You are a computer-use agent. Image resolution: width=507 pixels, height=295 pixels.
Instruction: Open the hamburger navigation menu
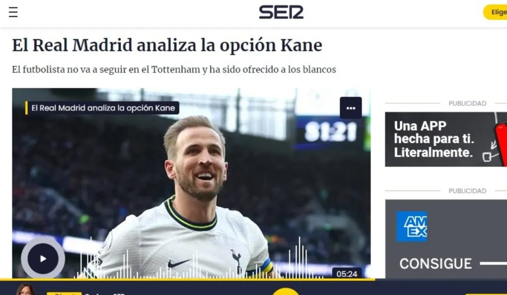pos(13,12)
